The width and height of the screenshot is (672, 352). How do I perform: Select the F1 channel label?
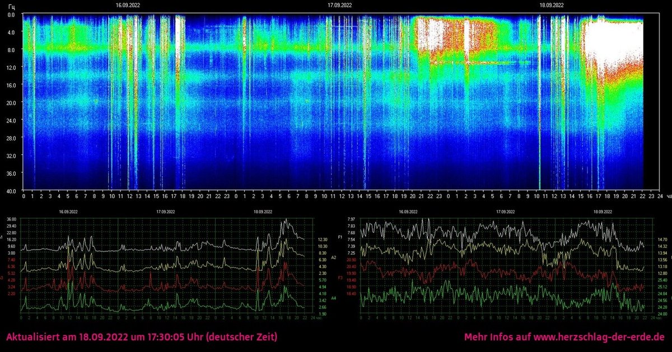point(339,237)
